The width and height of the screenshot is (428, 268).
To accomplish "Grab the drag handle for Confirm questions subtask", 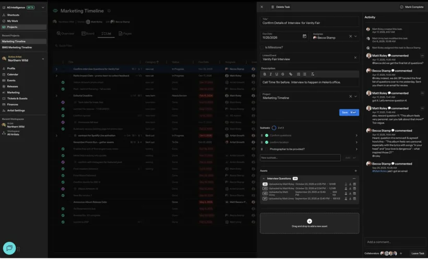I will point(261,135).
